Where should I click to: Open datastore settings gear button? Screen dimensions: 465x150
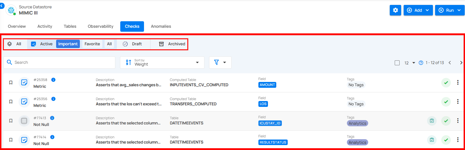pos(395,10)
